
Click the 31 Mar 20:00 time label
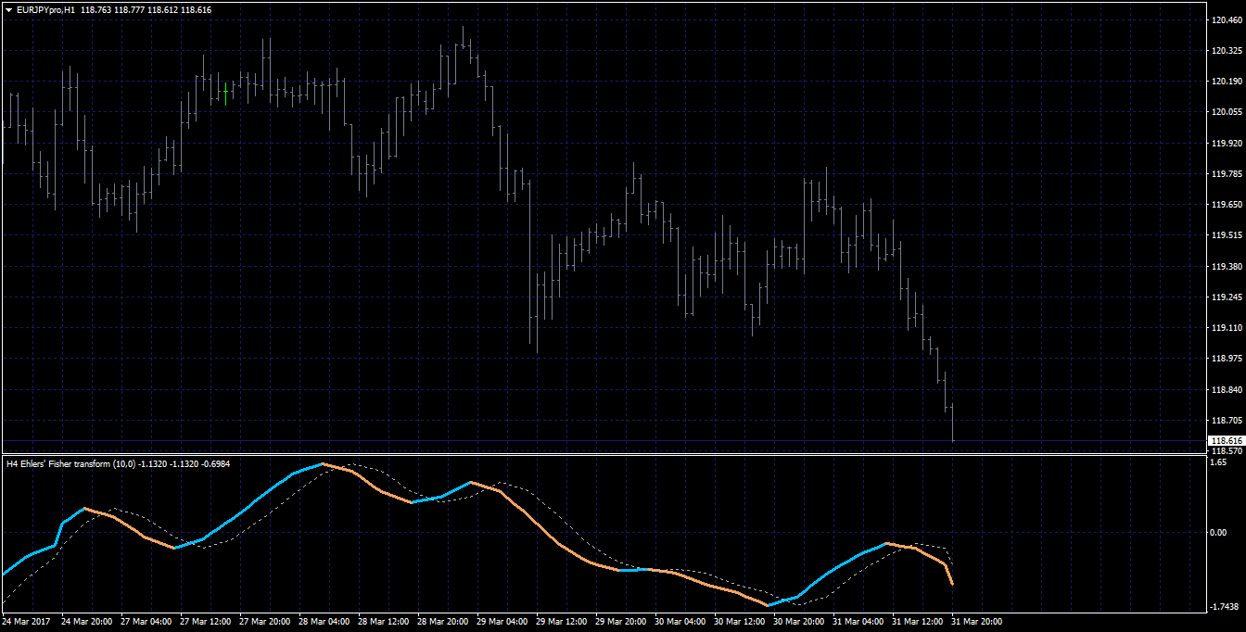click(x=977, y=622)
